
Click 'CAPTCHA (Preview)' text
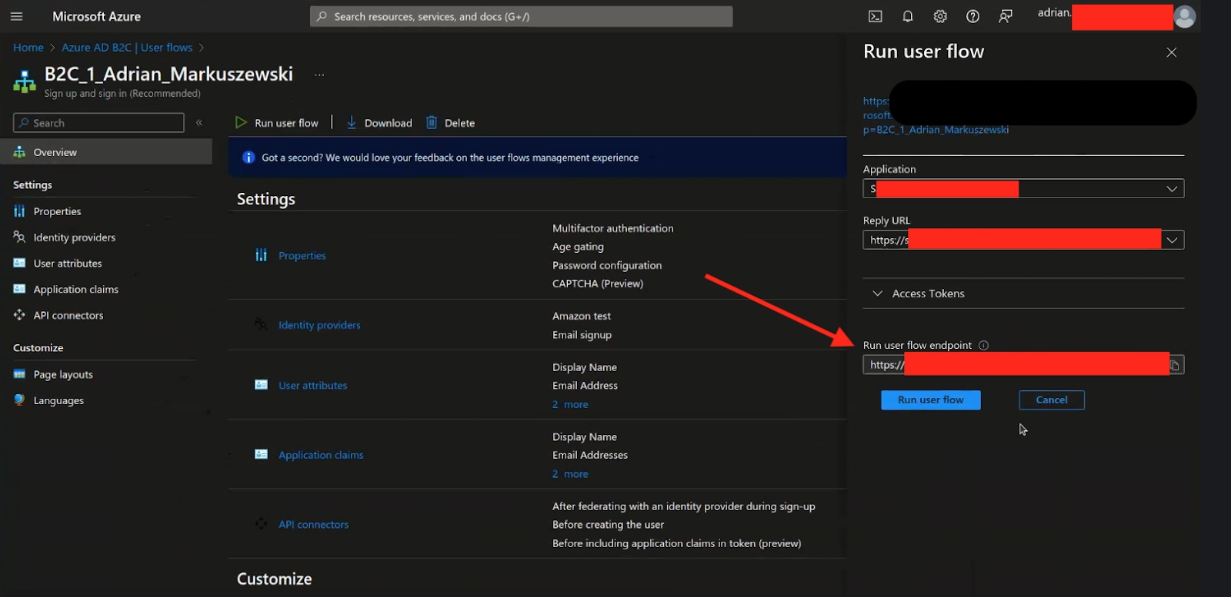pyautogui.click(x=598, y=284)
